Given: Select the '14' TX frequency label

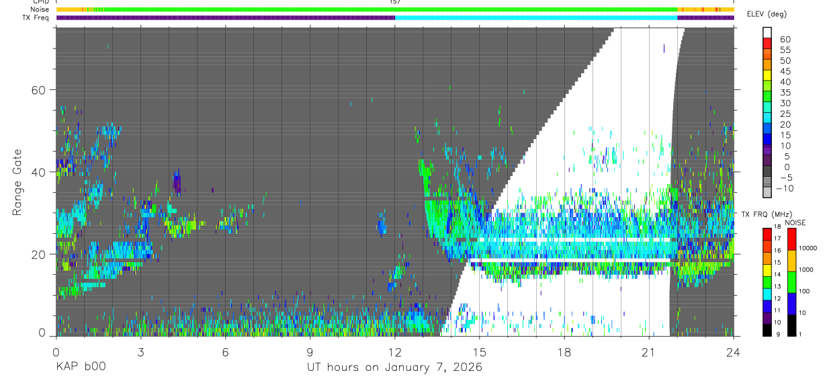Looking at the screenshot, I should point(778,274).
